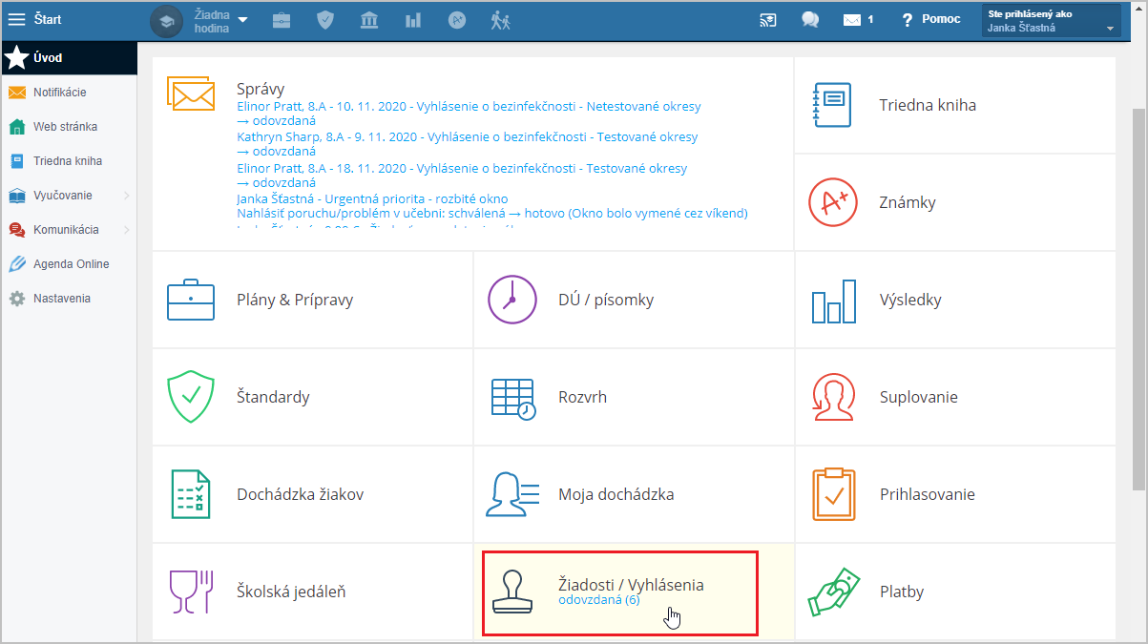Open Vyučovanie sidebar item
1148x644 pixels.
[63, 196]
